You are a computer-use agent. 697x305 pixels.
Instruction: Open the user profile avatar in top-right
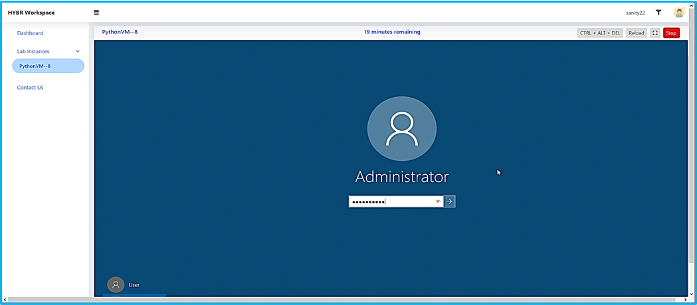coord(678,13)
